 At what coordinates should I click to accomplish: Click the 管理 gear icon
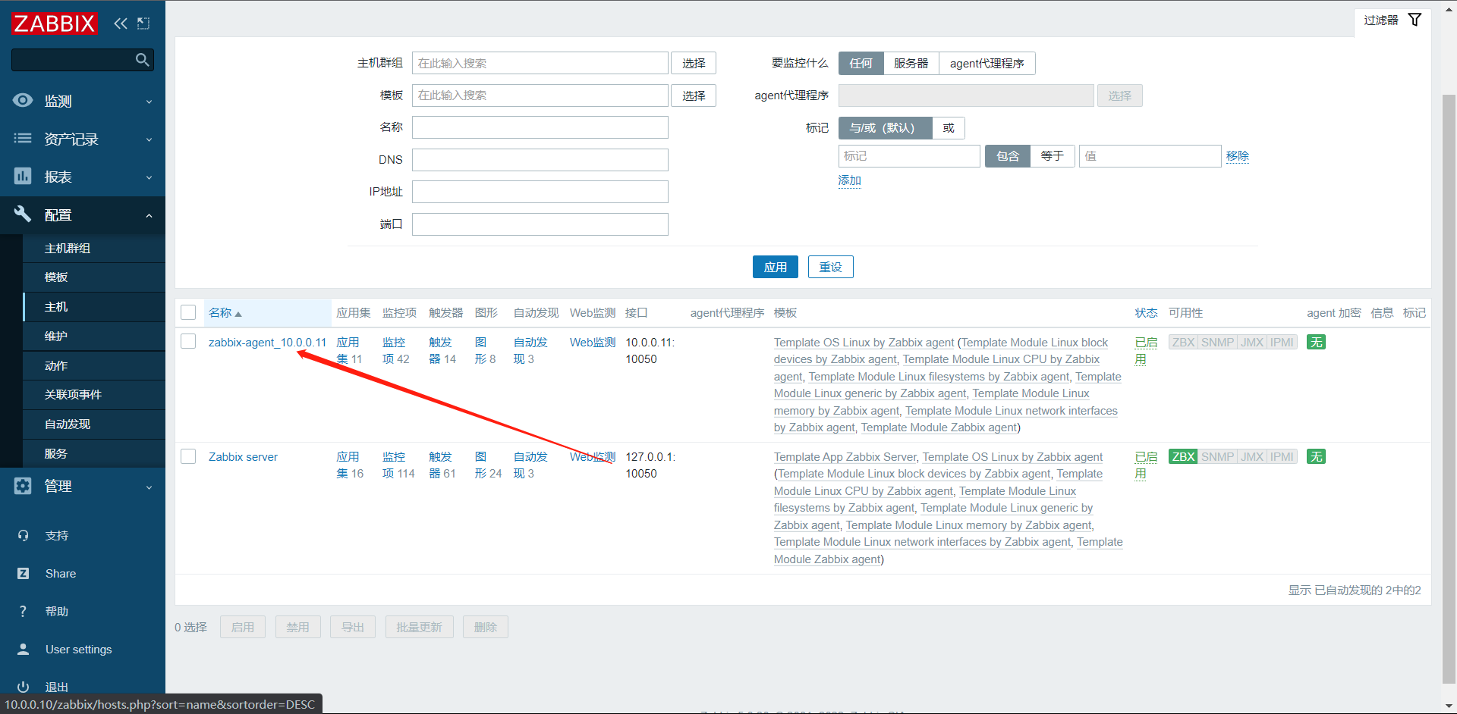coord(23,486)
